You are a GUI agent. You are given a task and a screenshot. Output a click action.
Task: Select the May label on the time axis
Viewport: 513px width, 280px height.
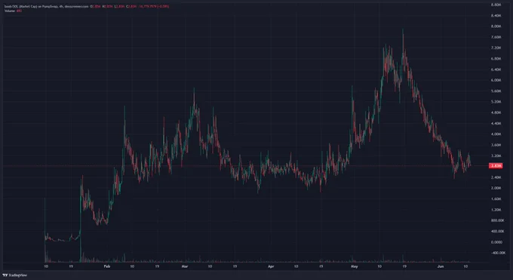pyautogui.click(x=355, y=266)
